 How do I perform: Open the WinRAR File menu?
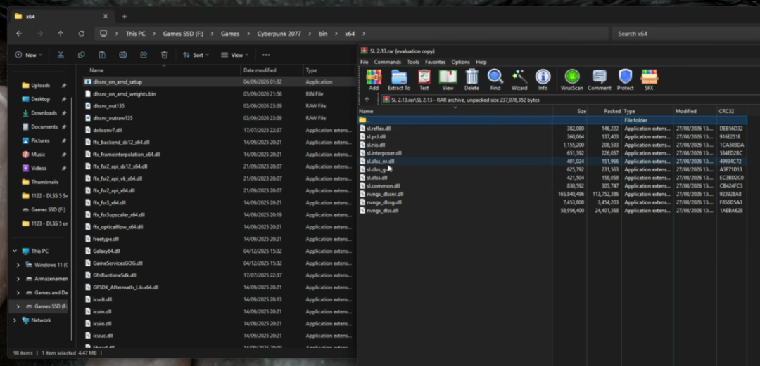click(364, 62)
